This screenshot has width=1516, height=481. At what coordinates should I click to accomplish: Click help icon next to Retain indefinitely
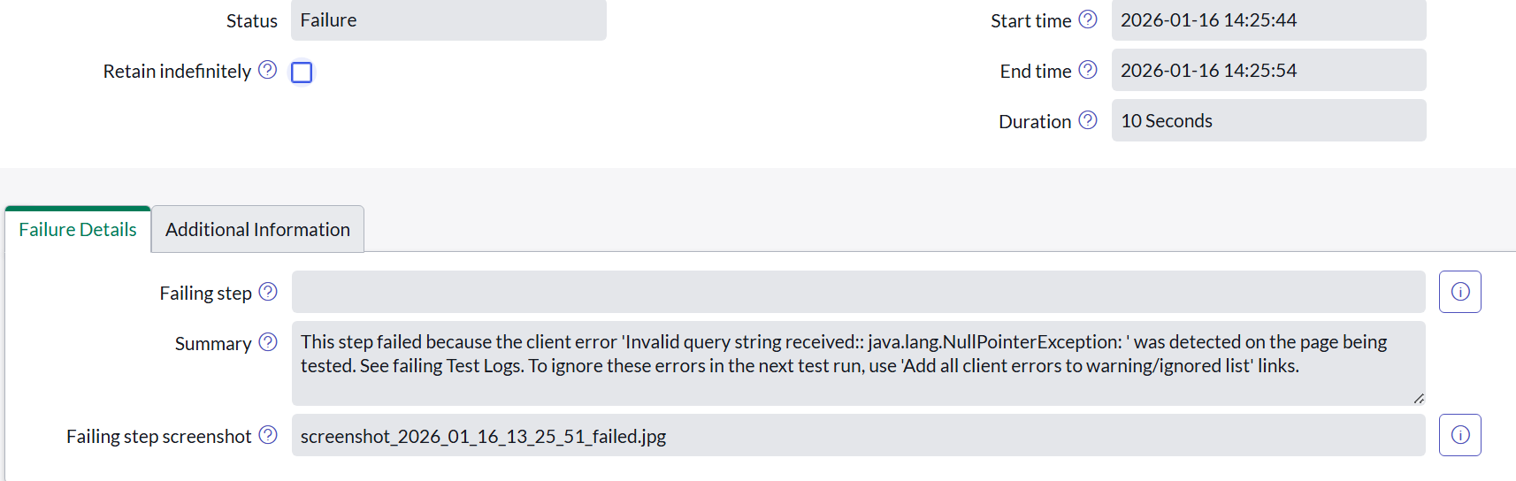pos(267,70)
